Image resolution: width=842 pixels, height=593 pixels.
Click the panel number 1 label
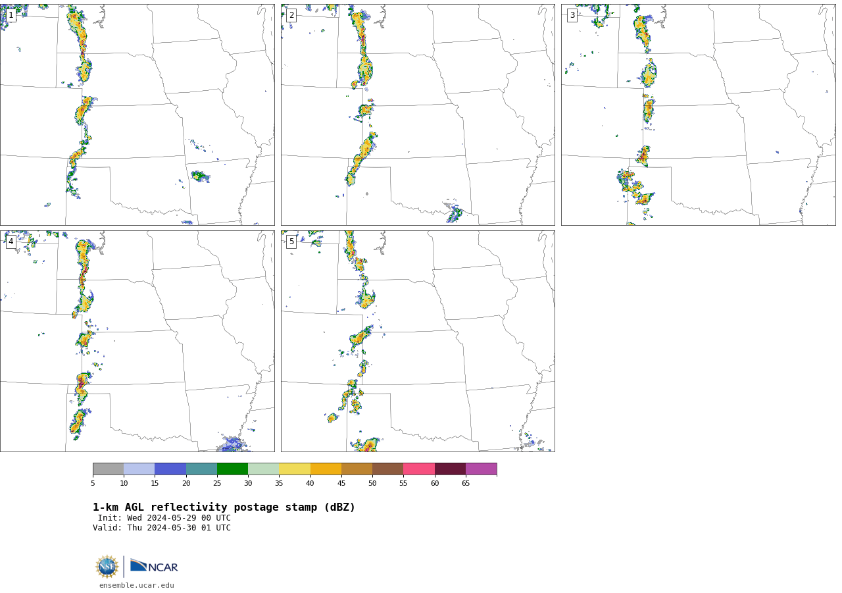coord(11,15)
